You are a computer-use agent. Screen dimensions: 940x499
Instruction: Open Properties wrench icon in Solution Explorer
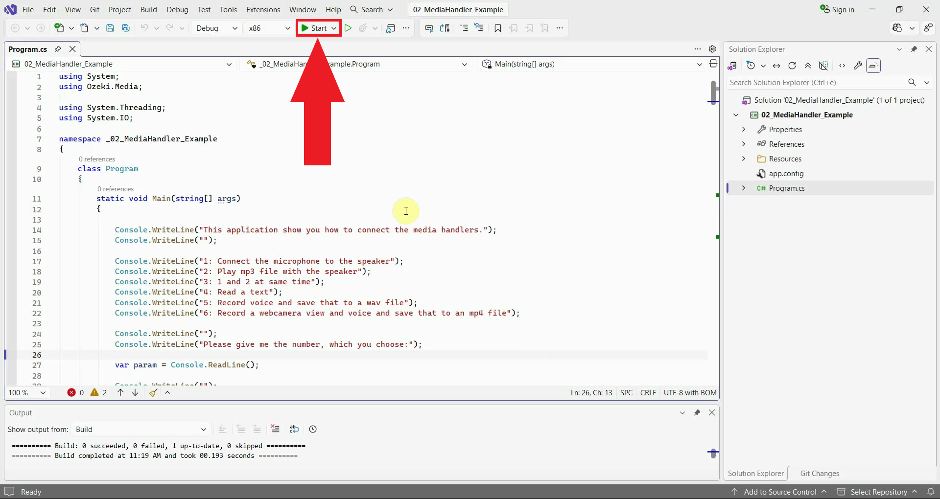tap(858, 66)
